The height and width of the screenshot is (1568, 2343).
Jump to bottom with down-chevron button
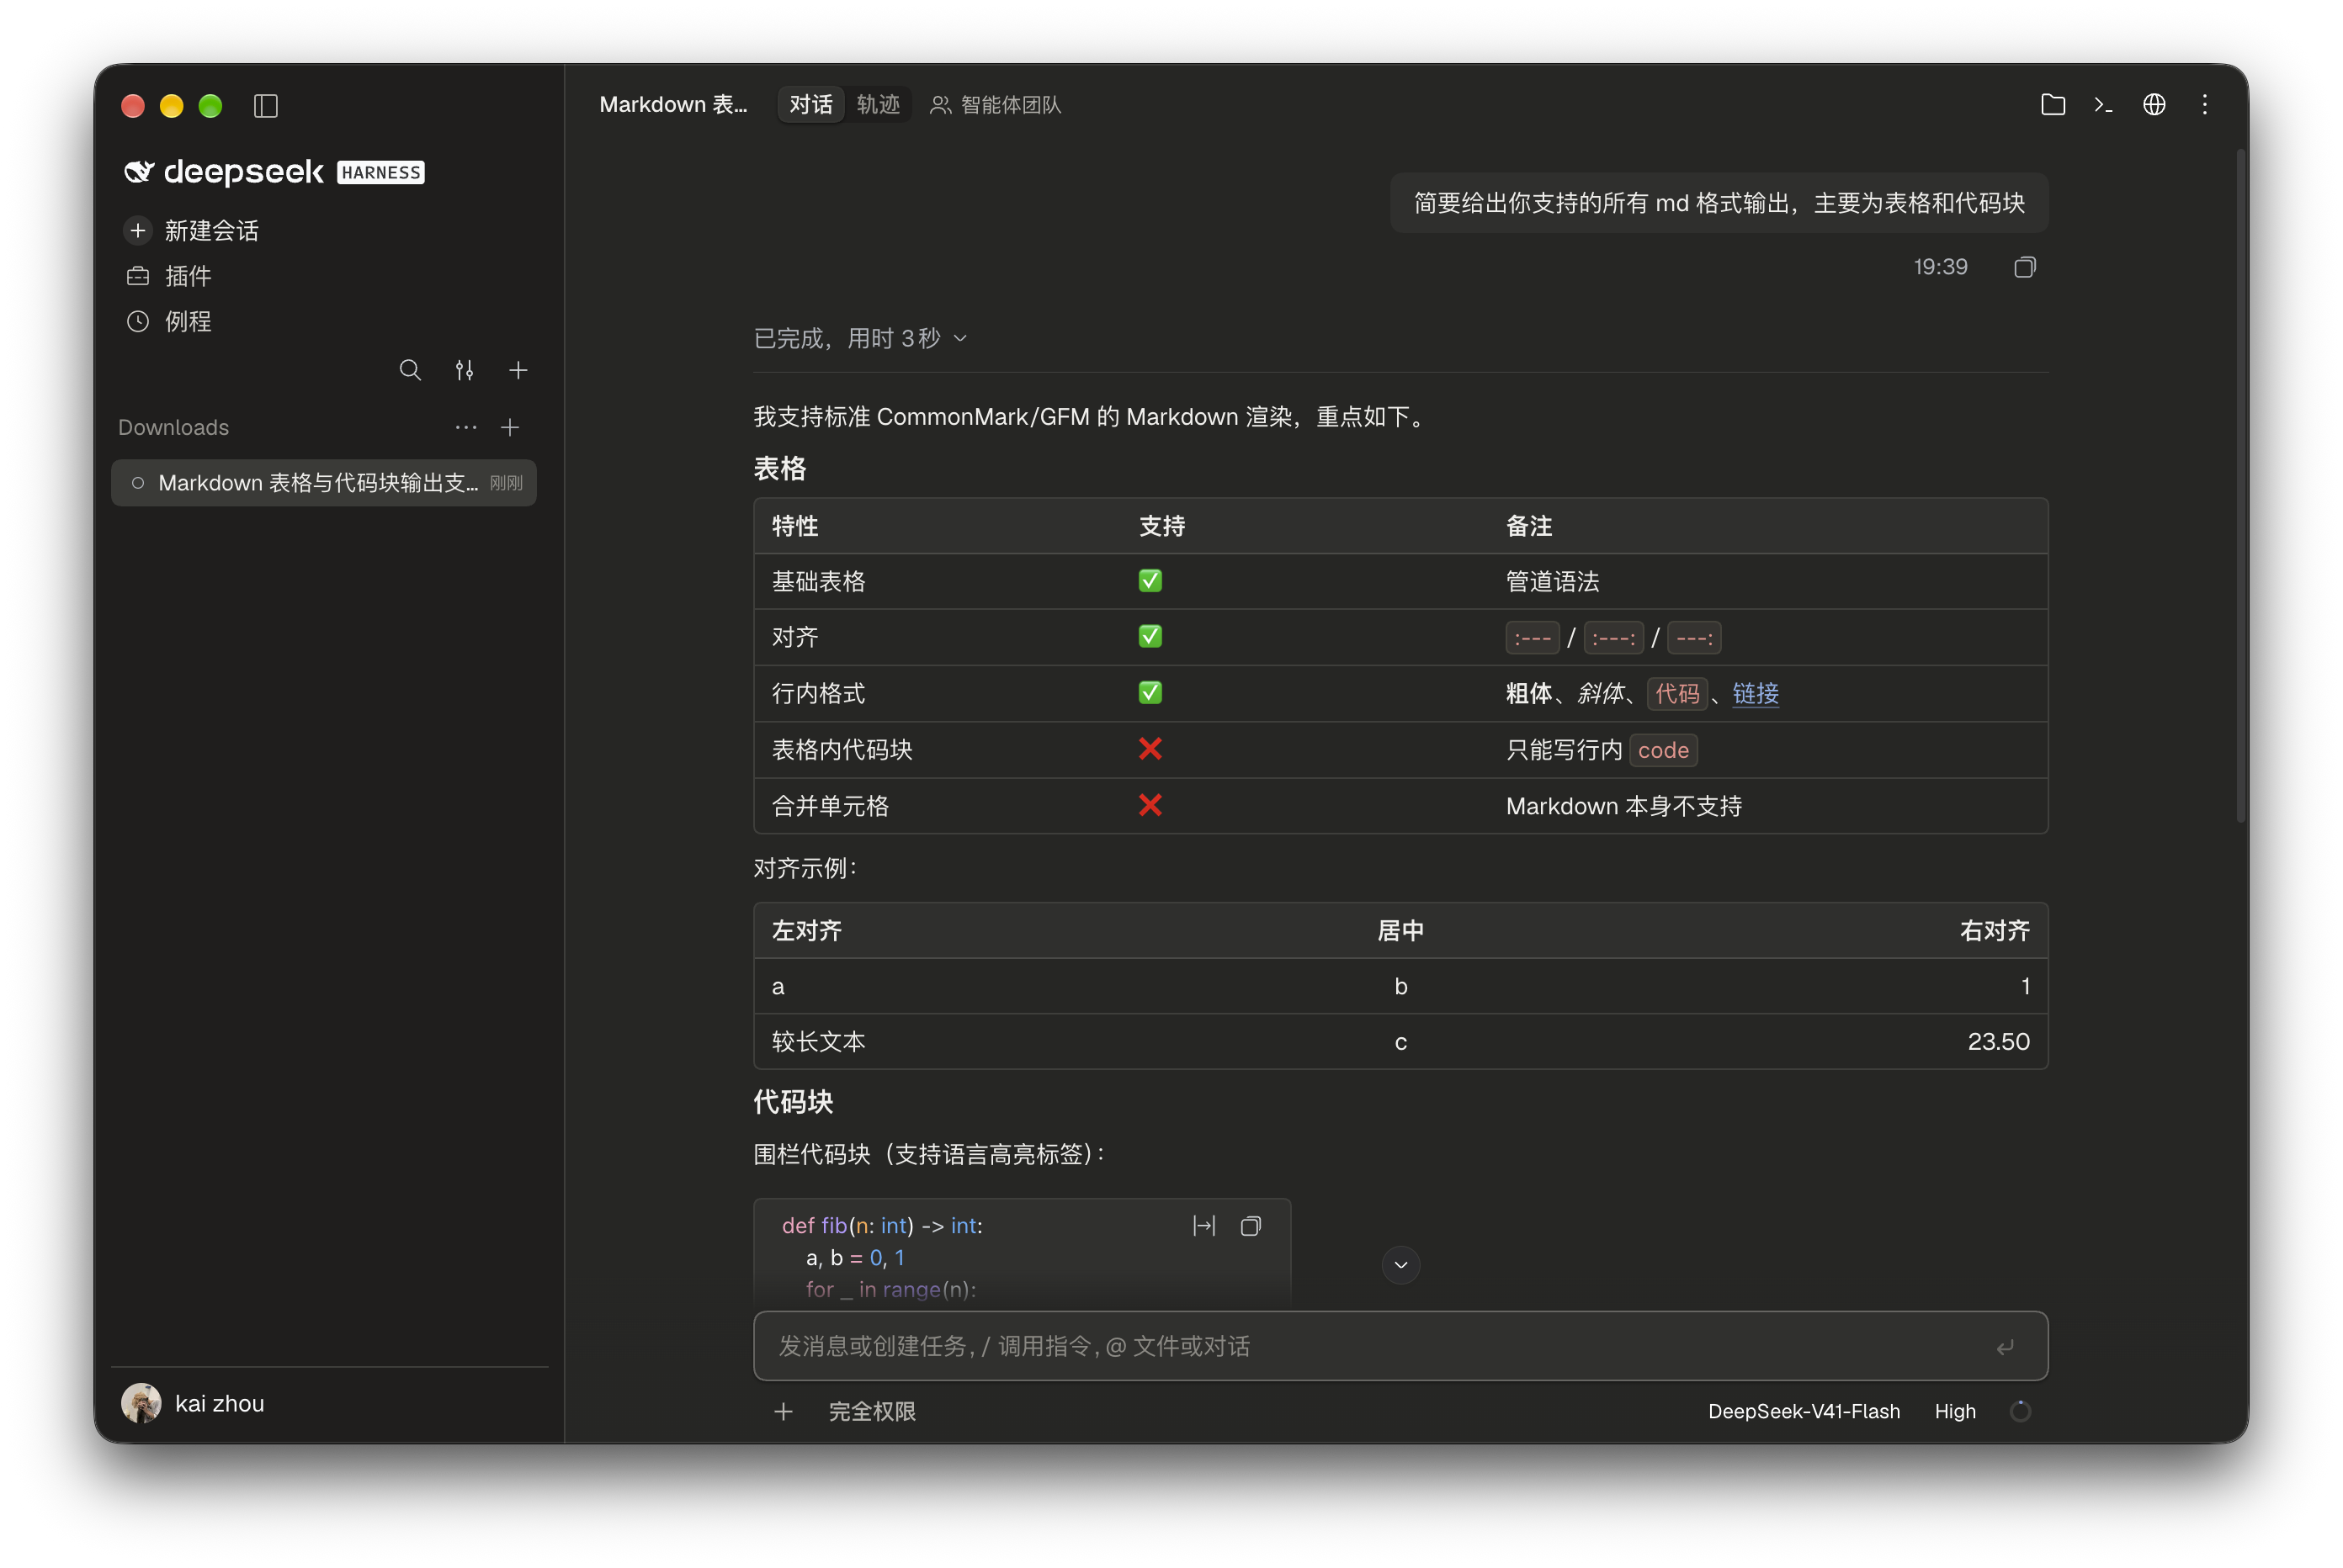pos(1400,1265)
